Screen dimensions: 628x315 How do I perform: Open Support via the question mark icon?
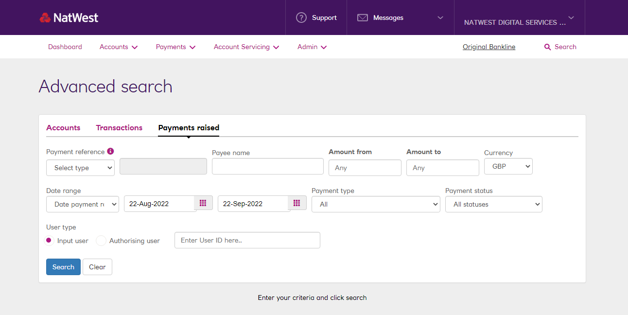coord(301,18)
